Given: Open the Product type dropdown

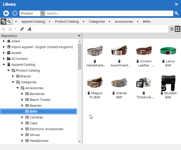Looking at the screenshot, I should click(x=43, y=13).
